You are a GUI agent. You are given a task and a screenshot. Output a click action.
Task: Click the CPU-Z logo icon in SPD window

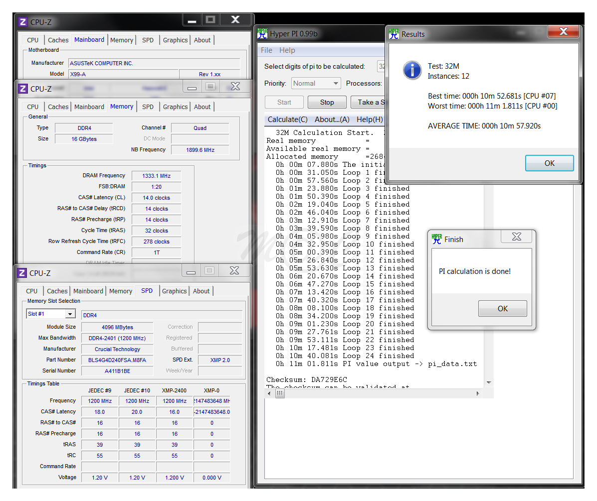click(x=22, y=273)
